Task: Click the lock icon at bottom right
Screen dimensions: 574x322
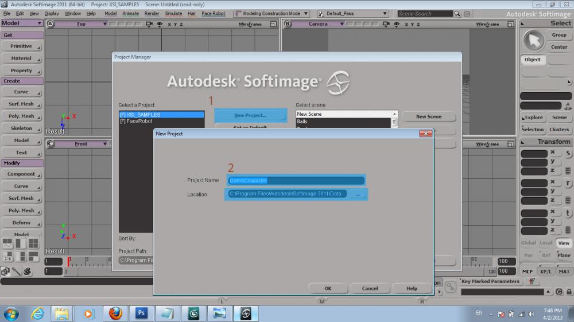Action: pos(569,292)
